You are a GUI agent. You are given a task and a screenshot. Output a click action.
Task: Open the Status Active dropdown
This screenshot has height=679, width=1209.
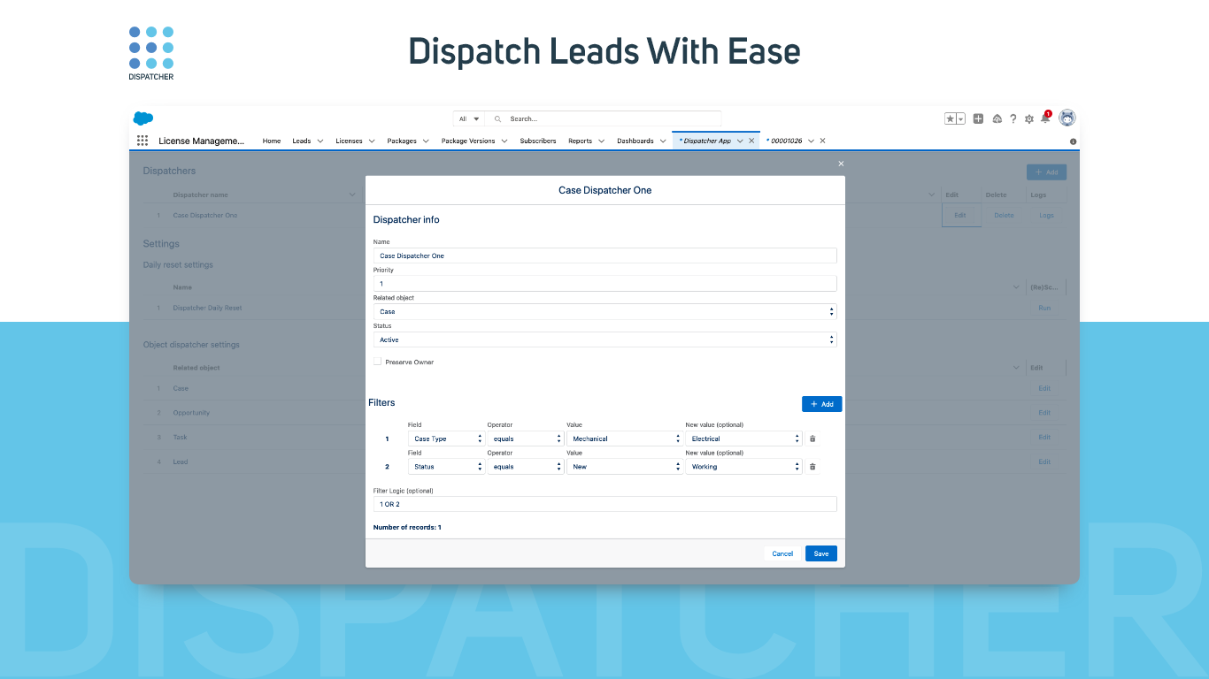point(604,339)
